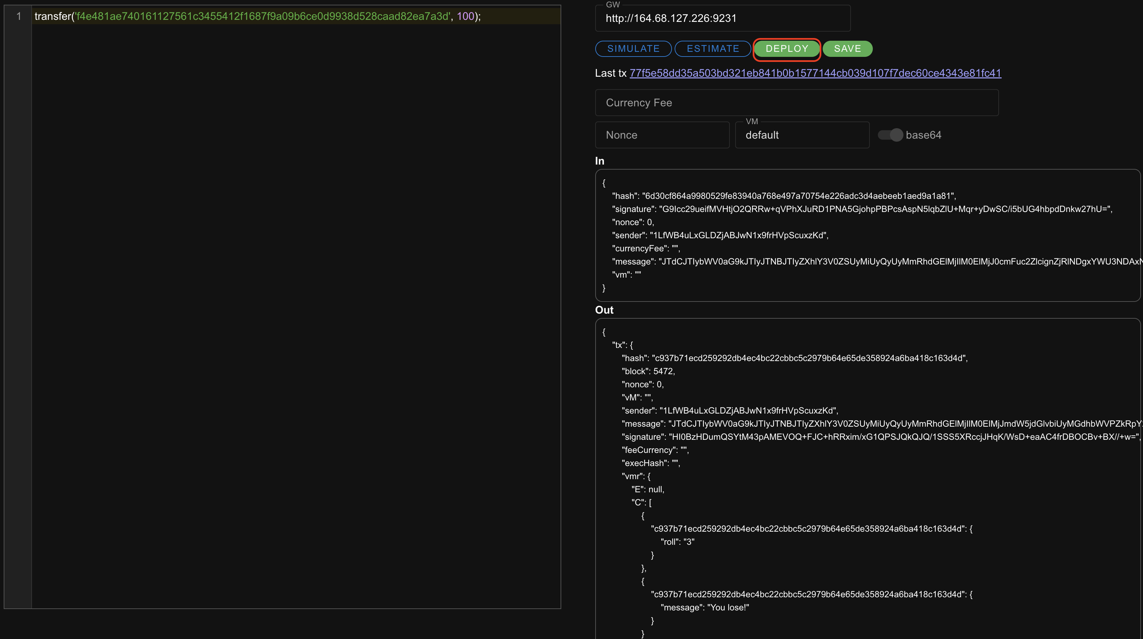Click the "execHash" line in Out panel
The height and width of the screenshot is (639, 1143).
[650, 463]
